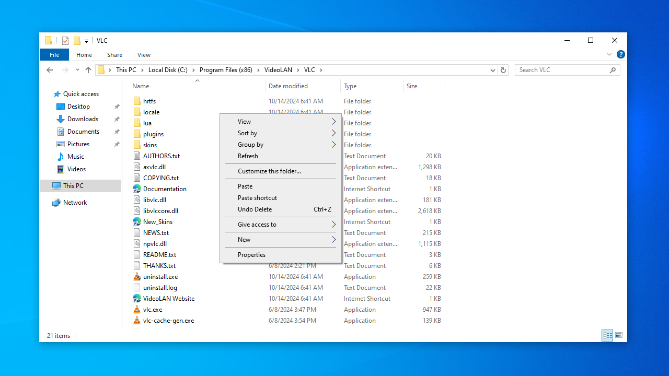Screen dimensions: 669x376
Task: Switch to details view layout toggle
Action: pos(607,335)
